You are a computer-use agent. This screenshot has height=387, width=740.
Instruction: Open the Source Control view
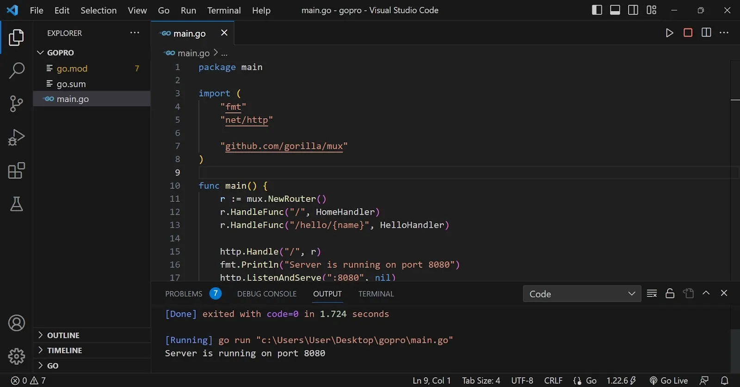tap(16, 104)
